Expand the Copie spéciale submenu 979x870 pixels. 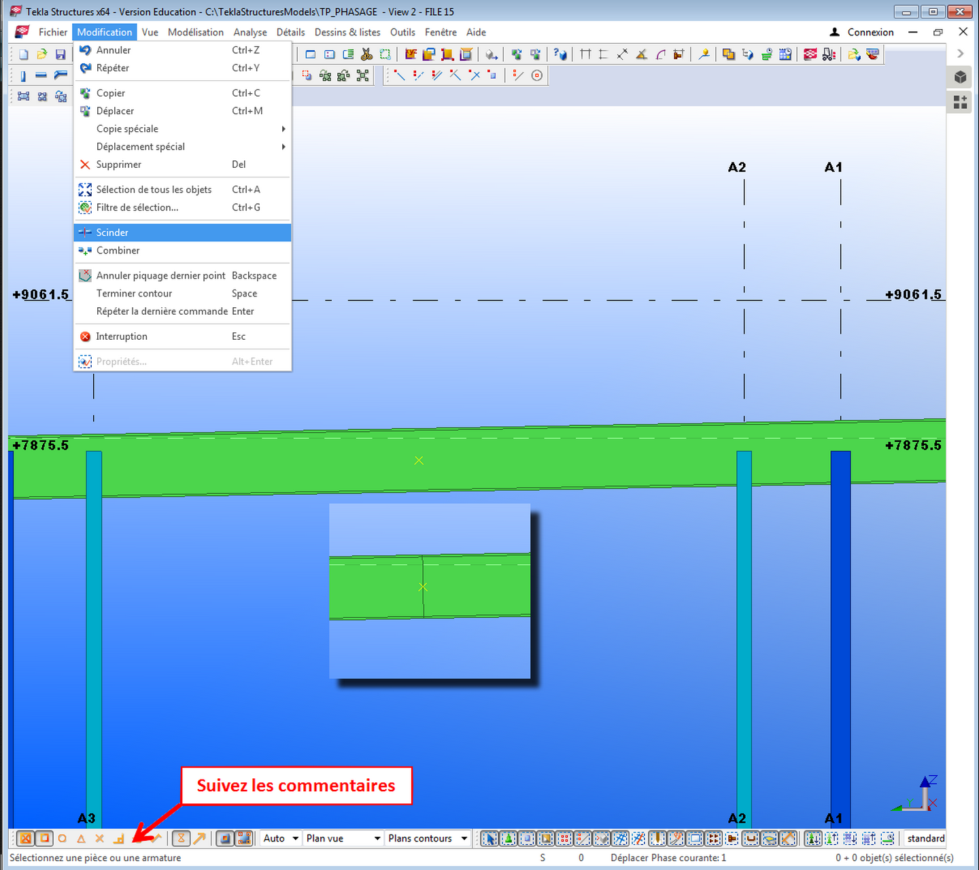pos(182,129)
